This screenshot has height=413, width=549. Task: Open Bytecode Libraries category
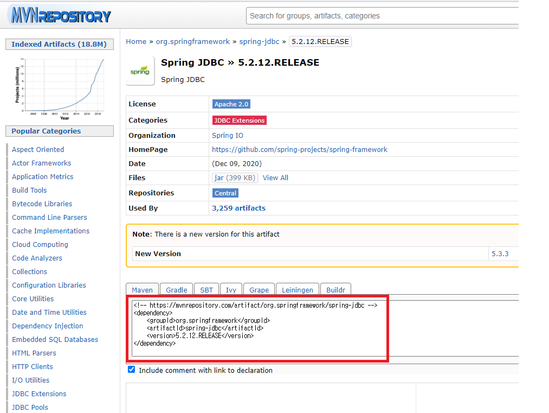(x=42, y=204)
